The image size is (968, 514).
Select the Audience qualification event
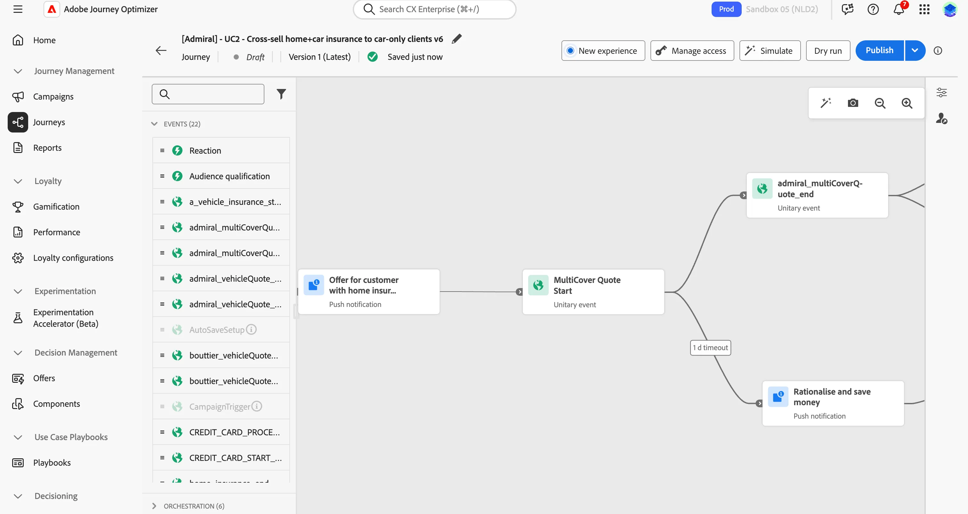coord(221,176)
